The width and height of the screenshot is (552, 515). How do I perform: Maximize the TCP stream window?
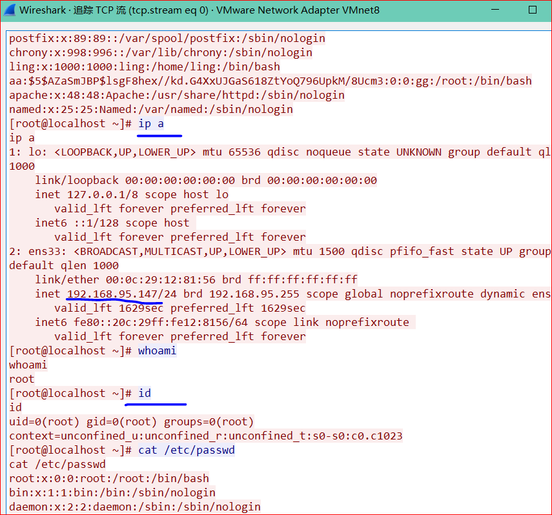[x=531, y=10]
